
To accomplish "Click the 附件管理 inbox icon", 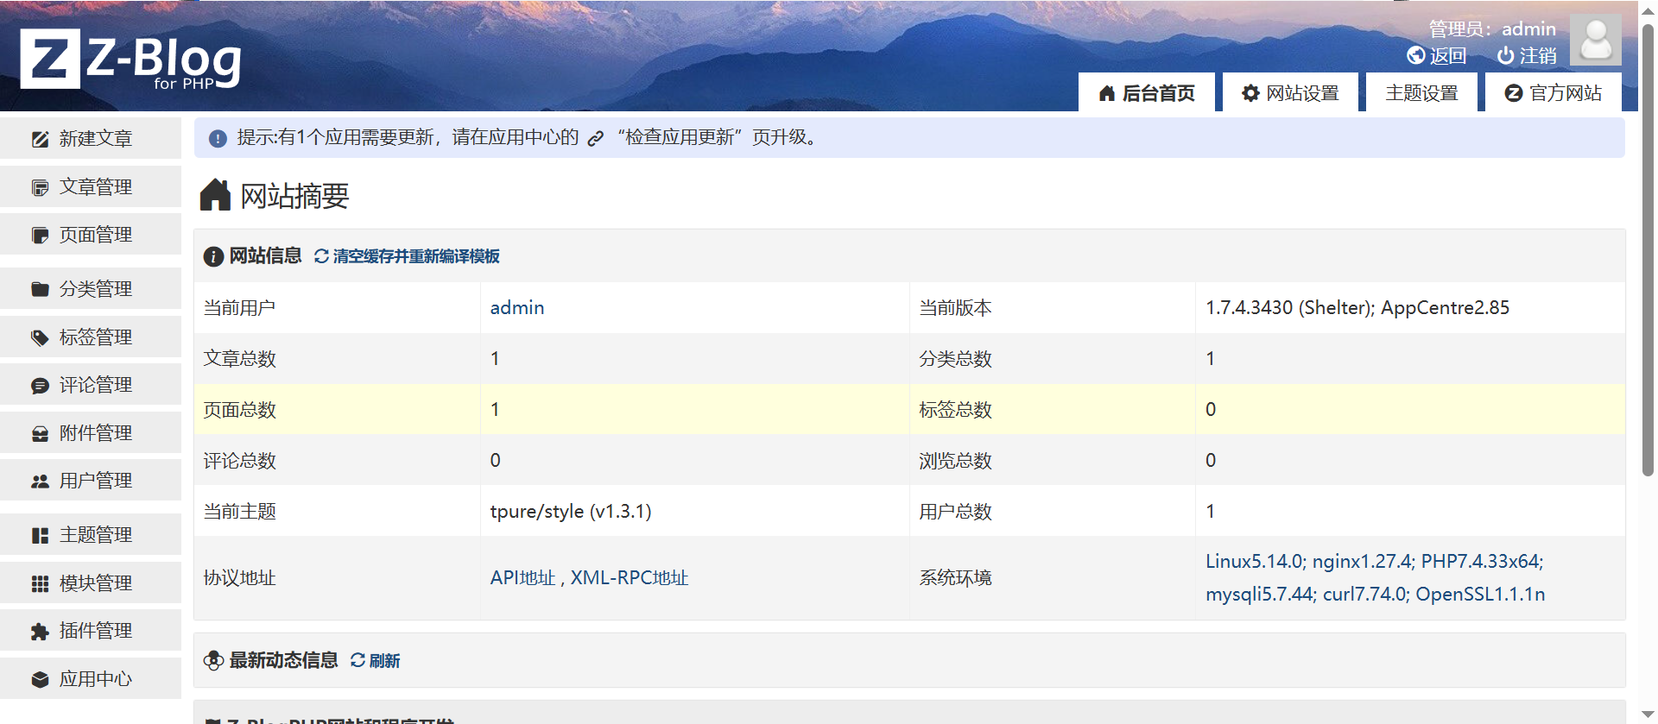I will [x=40, y=433].
